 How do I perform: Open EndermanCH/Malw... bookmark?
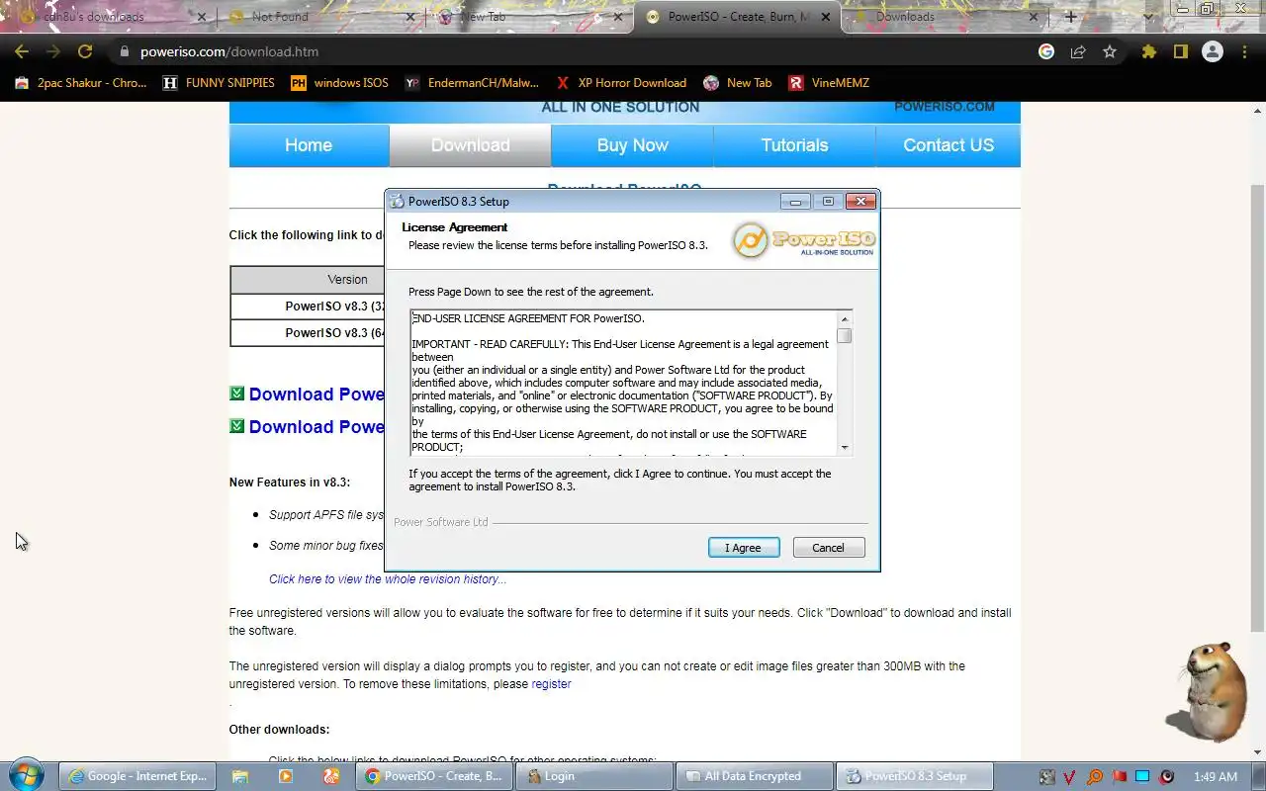coord(473,83)
